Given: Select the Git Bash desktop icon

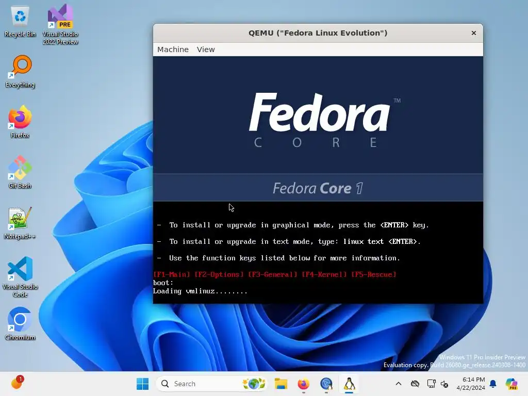Looking at the screenshot, I should pyautogui.click(x=20, y=172).
